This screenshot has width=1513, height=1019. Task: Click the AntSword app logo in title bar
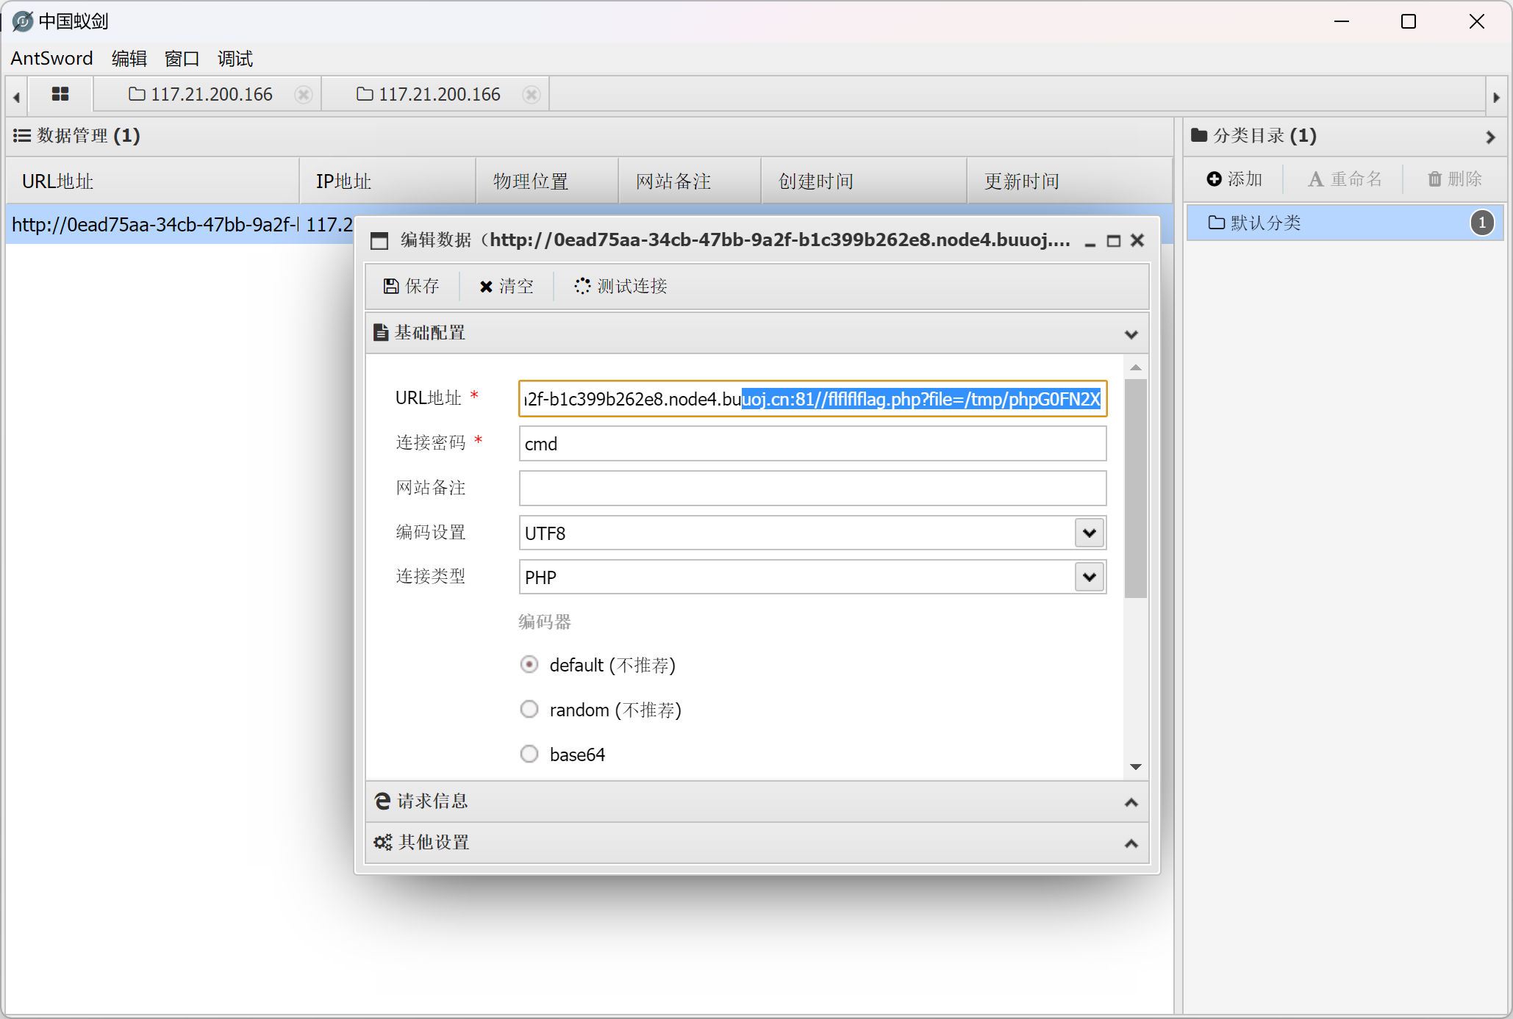pos(23,21)
